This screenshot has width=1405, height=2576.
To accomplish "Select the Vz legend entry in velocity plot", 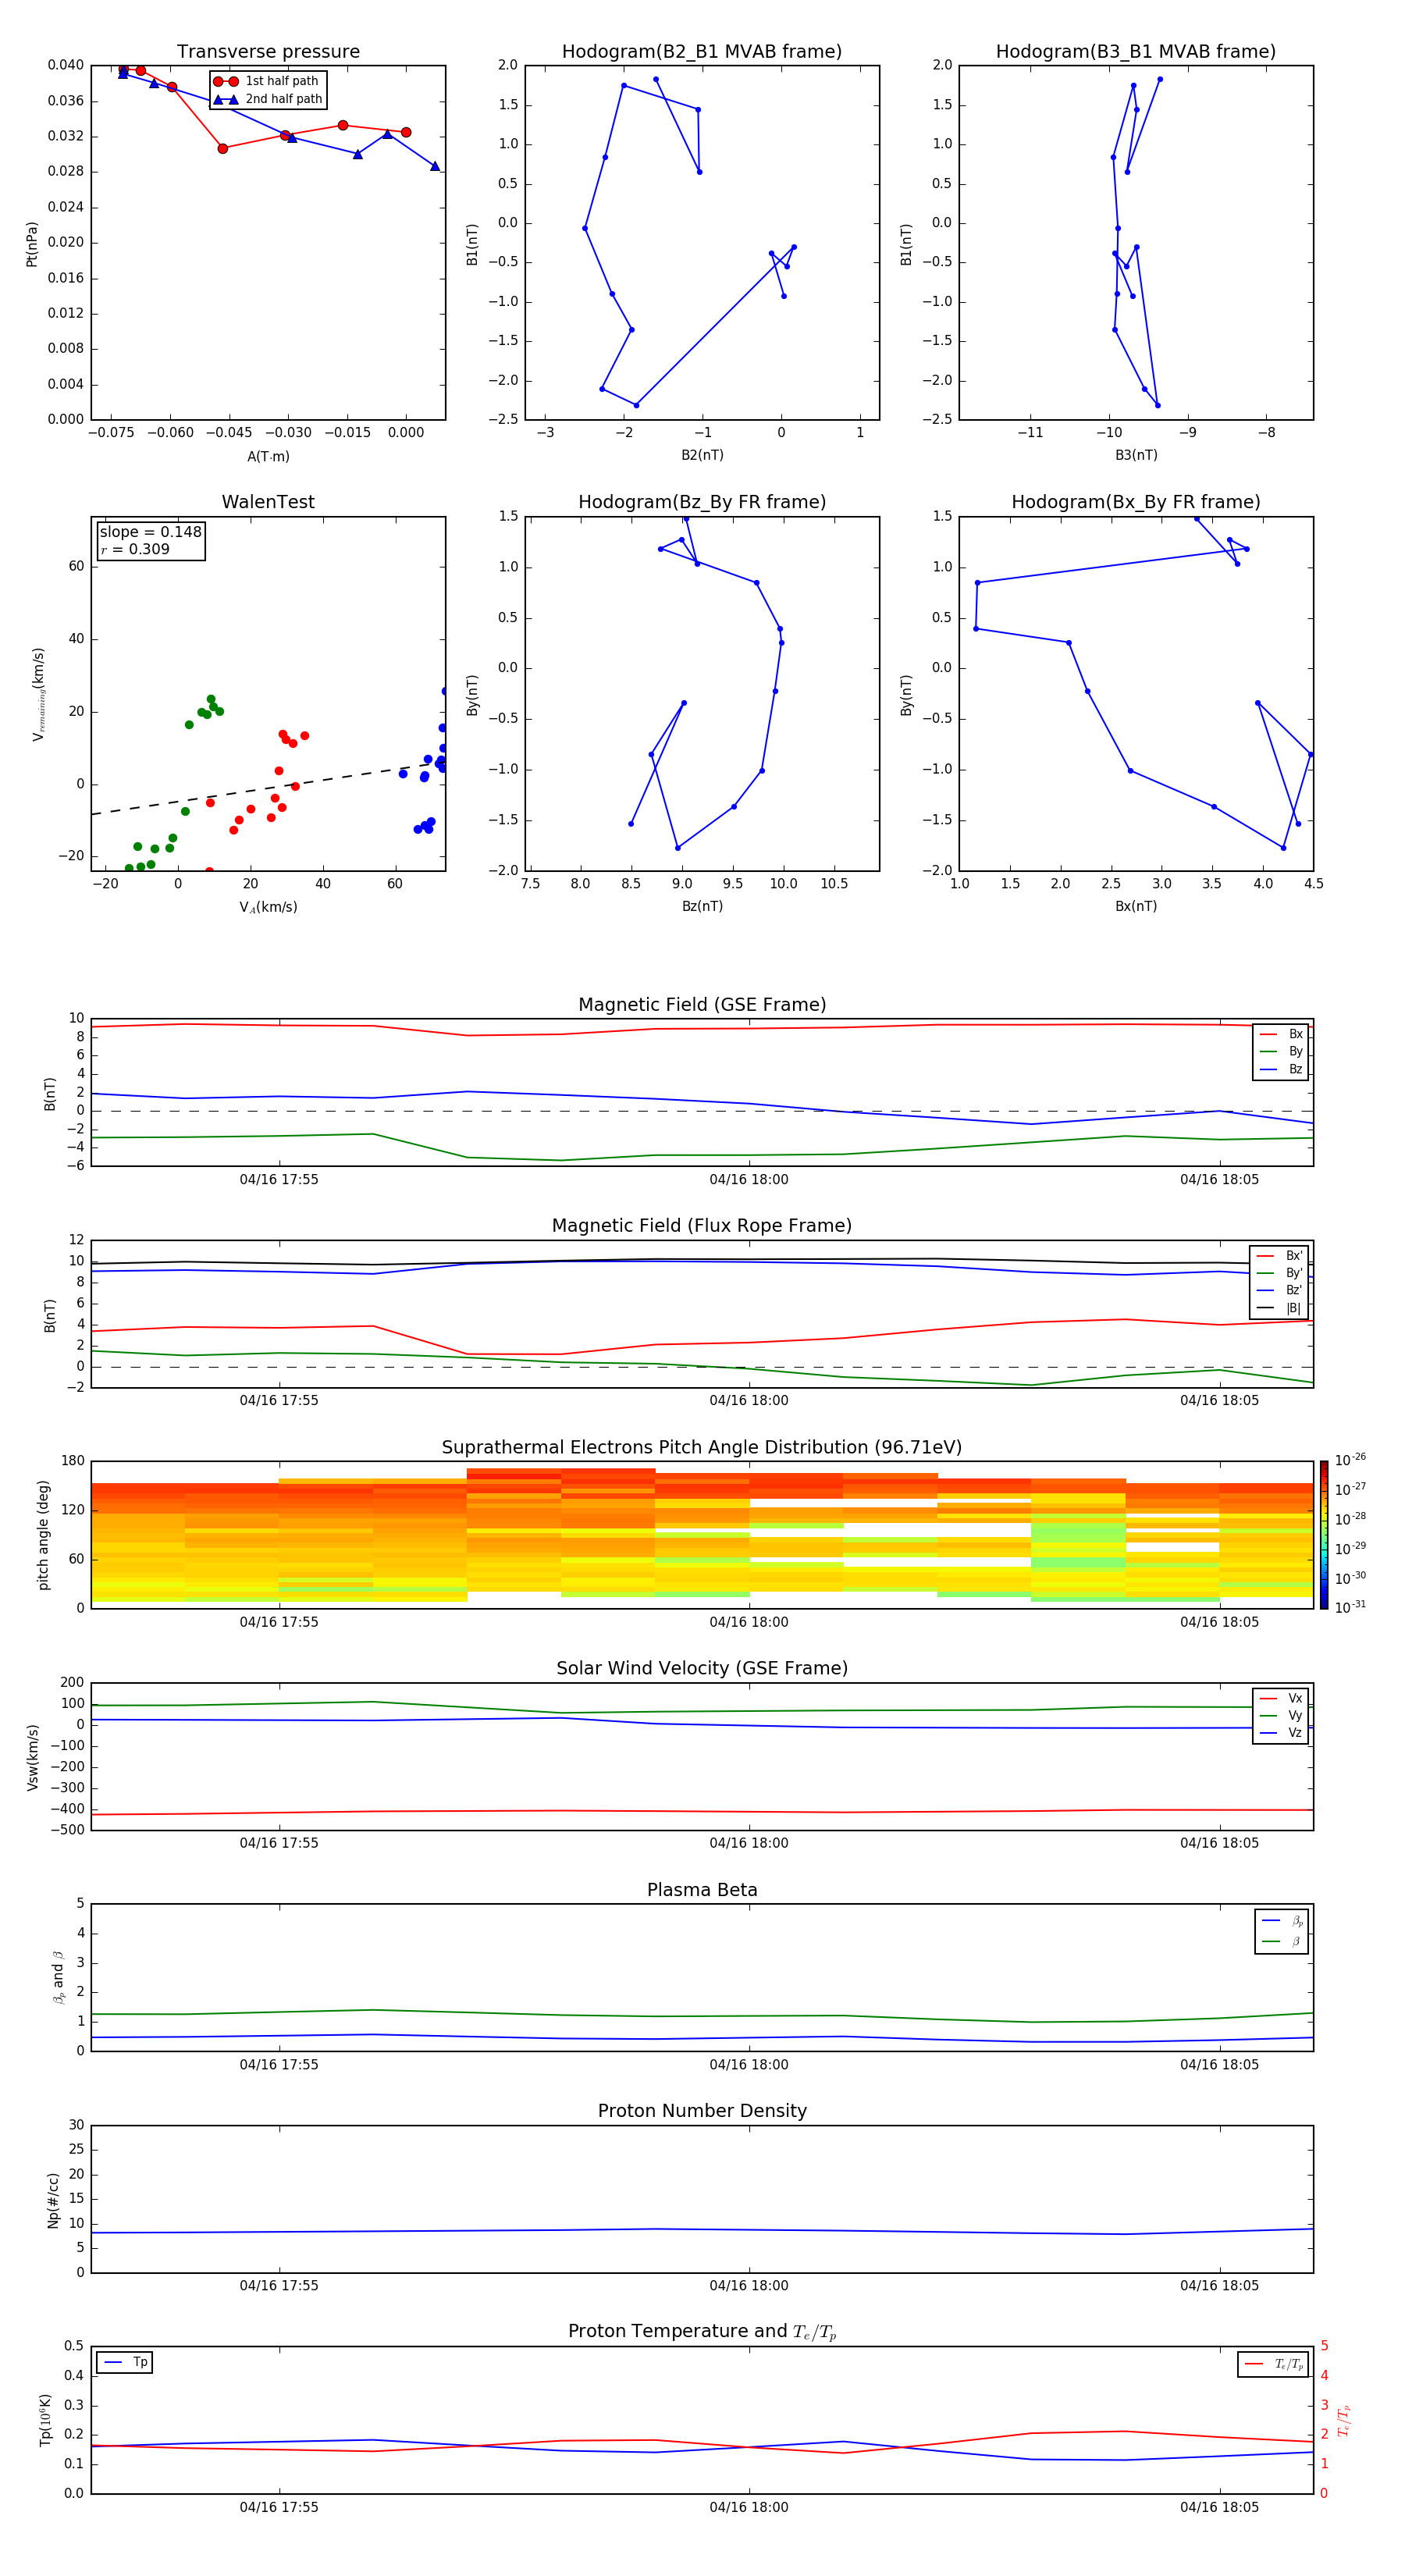I will pos(1281,1733).
